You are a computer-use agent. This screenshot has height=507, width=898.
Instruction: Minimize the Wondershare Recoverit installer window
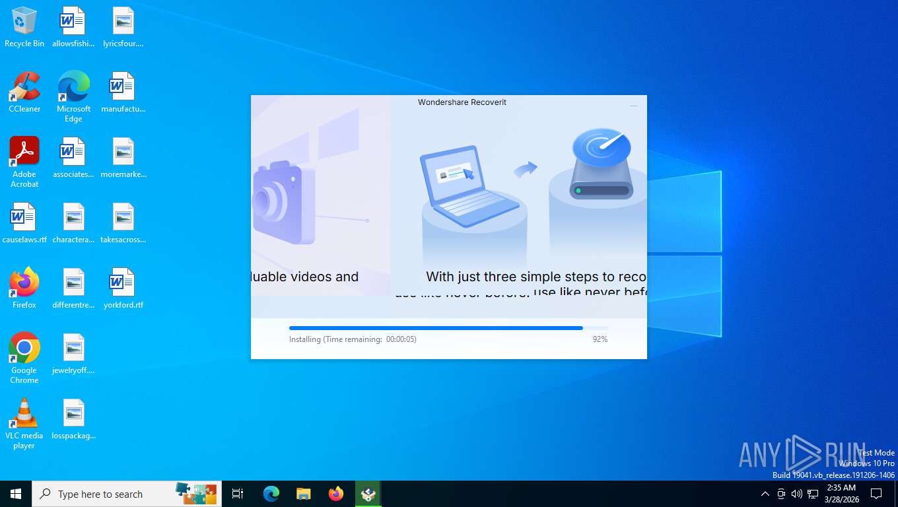634,106
